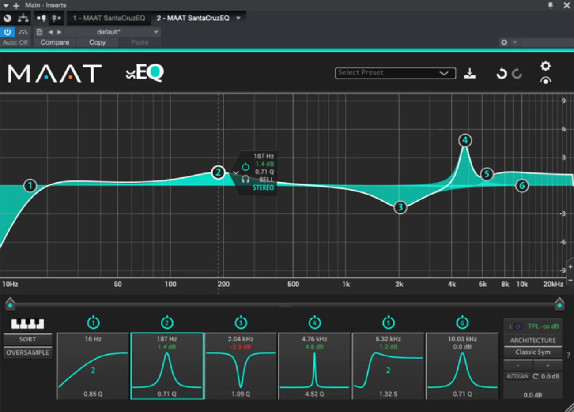This screenshot has width=574, height=412.
Task: Click the OVERSAMPLE button
Action: pos(27,352)
